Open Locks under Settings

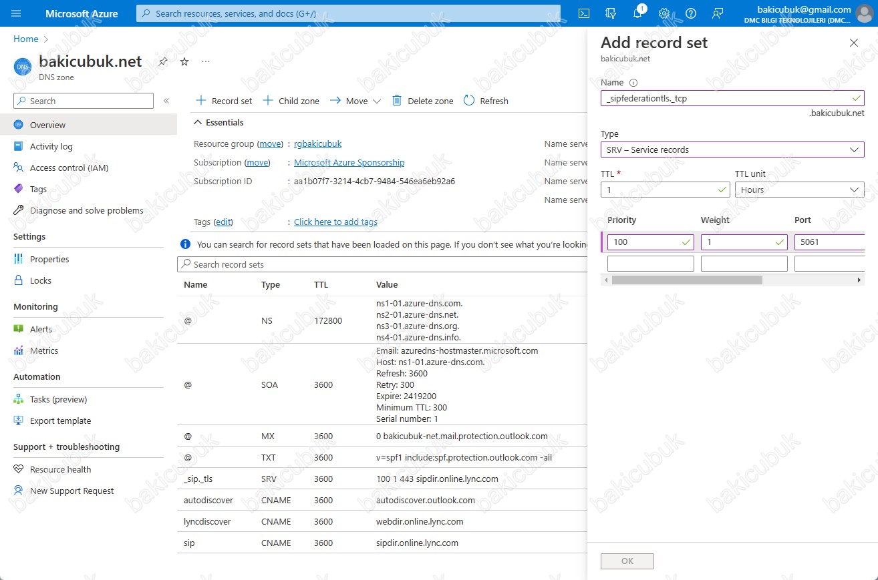[88, 280]
